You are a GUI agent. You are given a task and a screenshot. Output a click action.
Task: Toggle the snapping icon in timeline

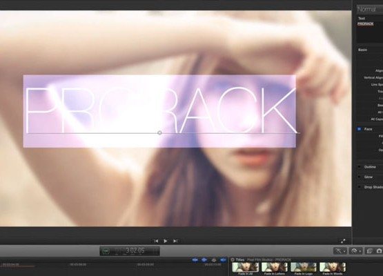point(223,260)
